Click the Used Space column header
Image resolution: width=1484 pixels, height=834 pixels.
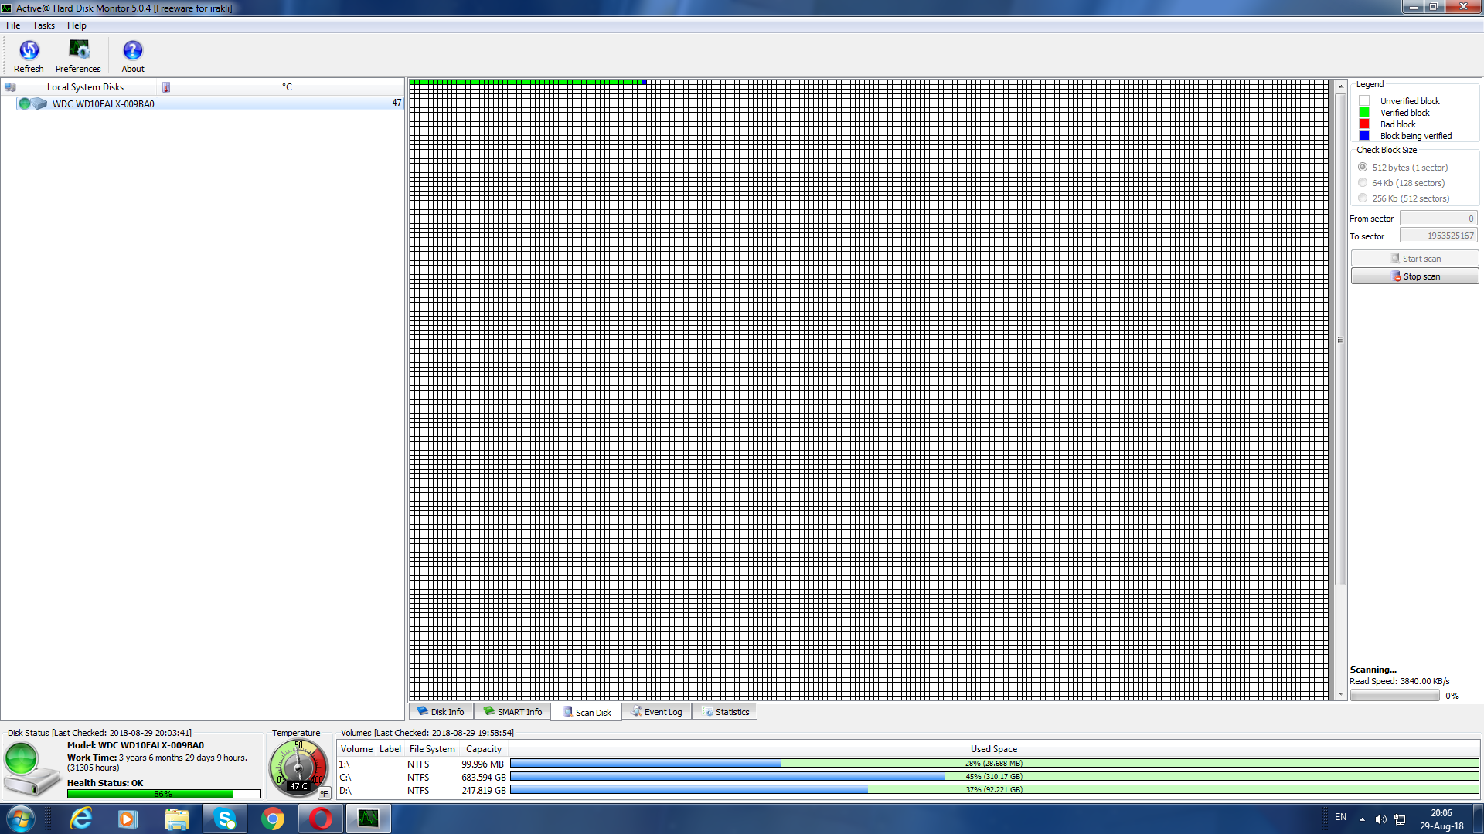click(994, 749)
